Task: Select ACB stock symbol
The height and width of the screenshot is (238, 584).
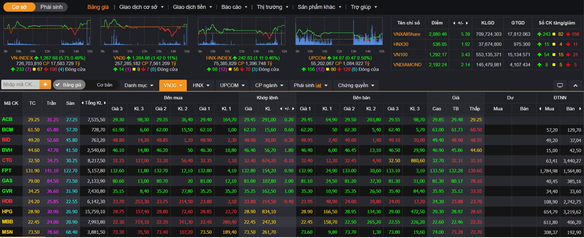Action: [7, 120]
